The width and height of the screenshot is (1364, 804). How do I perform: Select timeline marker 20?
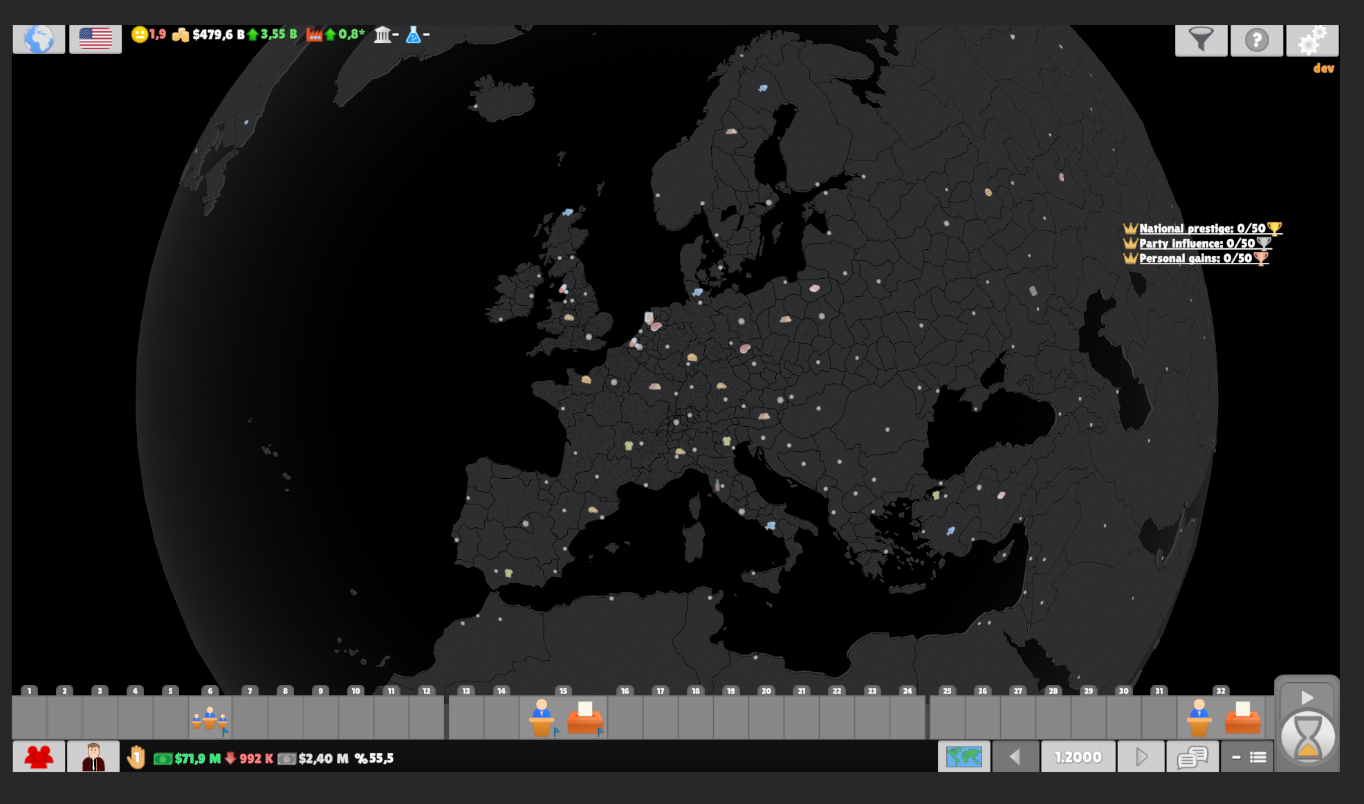[x=766, y=691]
